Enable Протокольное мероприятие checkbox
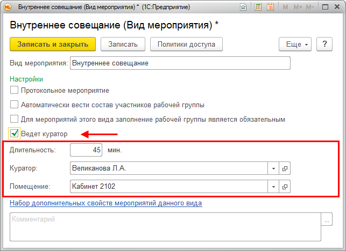346x251 pixels. 15,90
